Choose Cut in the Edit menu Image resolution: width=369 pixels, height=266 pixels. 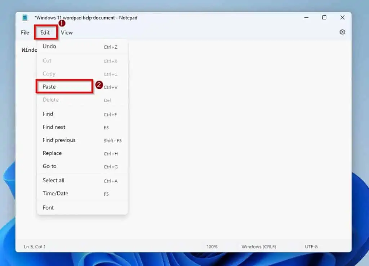pyautogui.click(x=83, y=60)
